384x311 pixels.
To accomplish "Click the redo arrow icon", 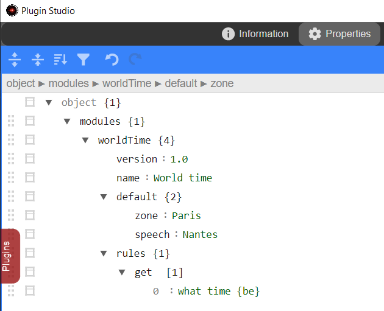I will pos(135,60).
